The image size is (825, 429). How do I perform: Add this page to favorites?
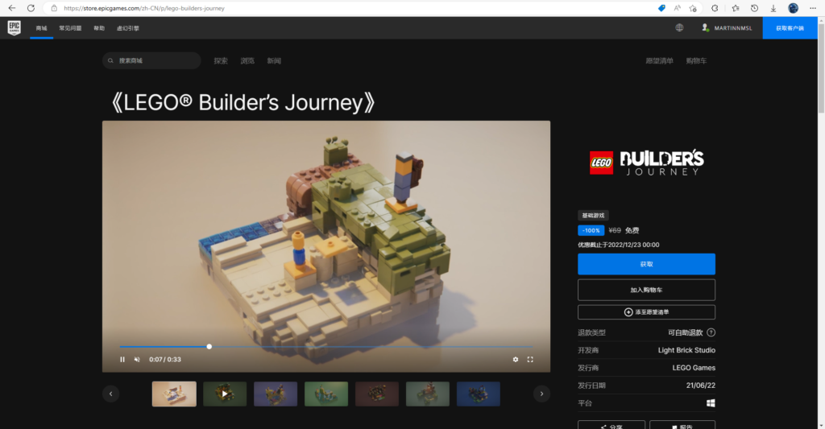click(x=693, y=8)
